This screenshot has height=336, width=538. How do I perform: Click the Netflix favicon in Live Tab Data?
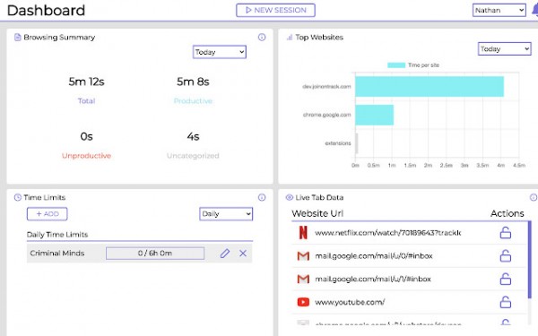[x=303, y=232]
